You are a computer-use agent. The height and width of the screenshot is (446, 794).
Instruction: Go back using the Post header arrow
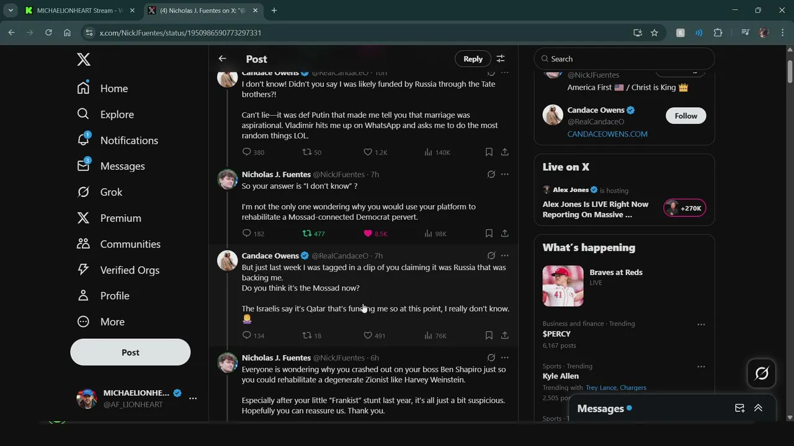pyautogui.click(x=223, y=59)
